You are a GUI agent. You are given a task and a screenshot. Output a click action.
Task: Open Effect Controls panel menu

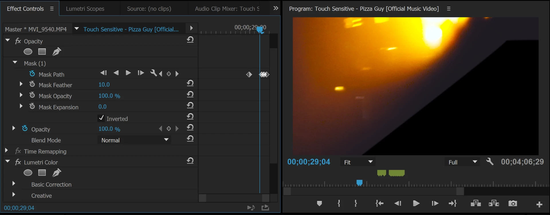pyautogui.click(x=52, y=9)
